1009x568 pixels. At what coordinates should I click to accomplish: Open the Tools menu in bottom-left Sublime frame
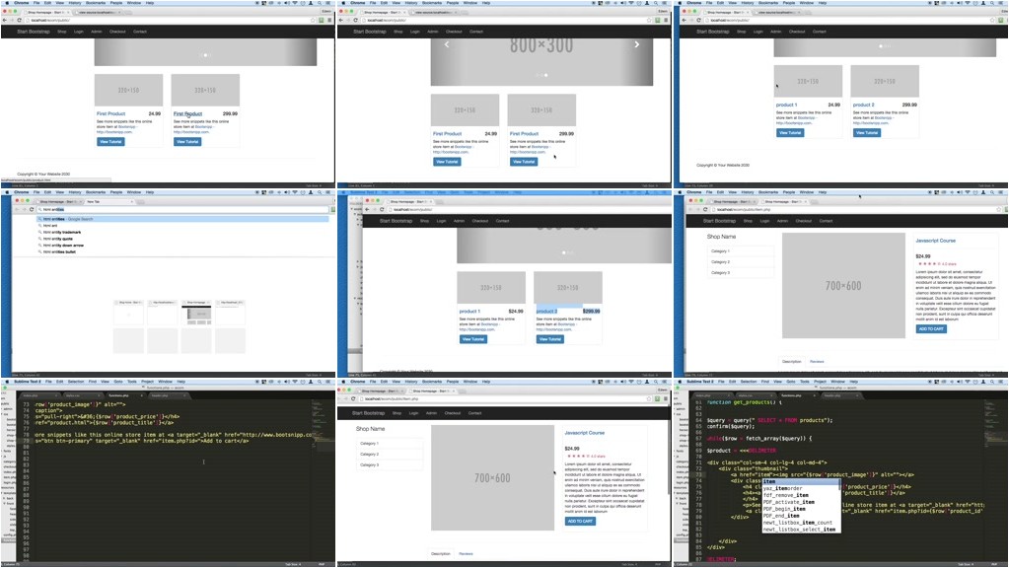tap(132, 382)
